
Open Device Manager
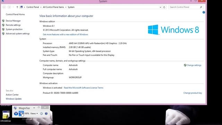pos(13,21)
